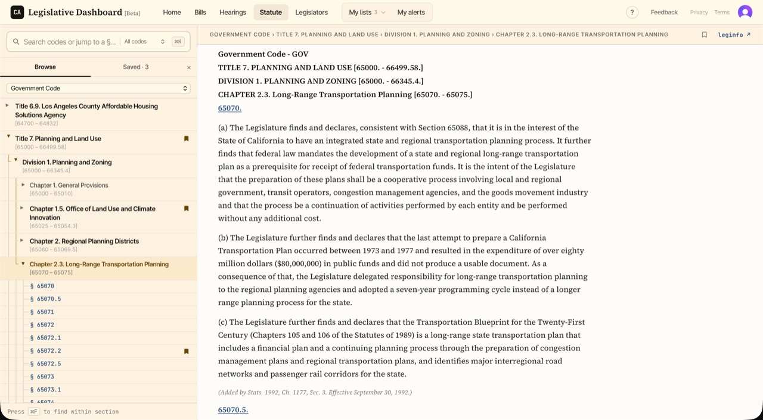Open the Privacy link
This screenshot has height=420, width=763.
click(699, 13)
